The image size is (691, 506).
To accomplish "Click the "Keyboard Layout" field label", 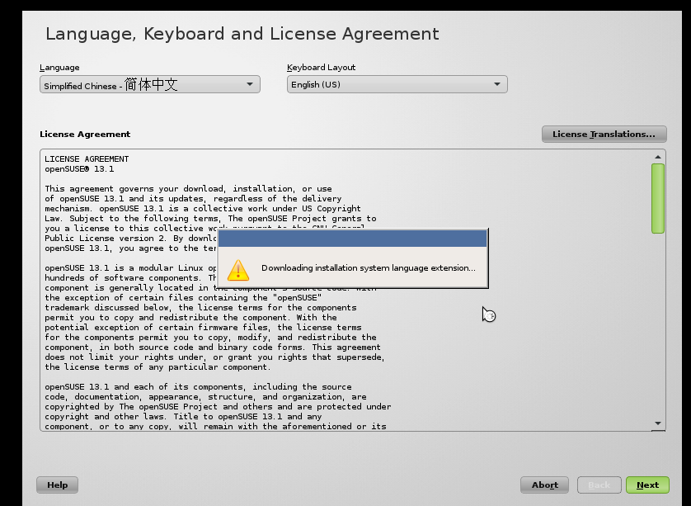I will pos(322,68).
